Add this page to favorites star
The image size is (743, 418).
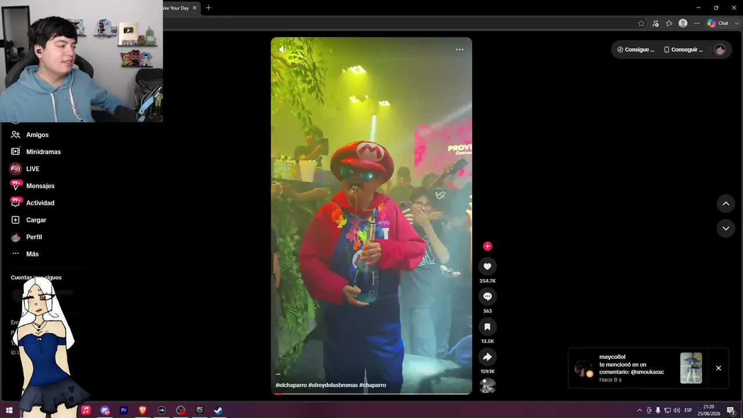click(641, 23)
